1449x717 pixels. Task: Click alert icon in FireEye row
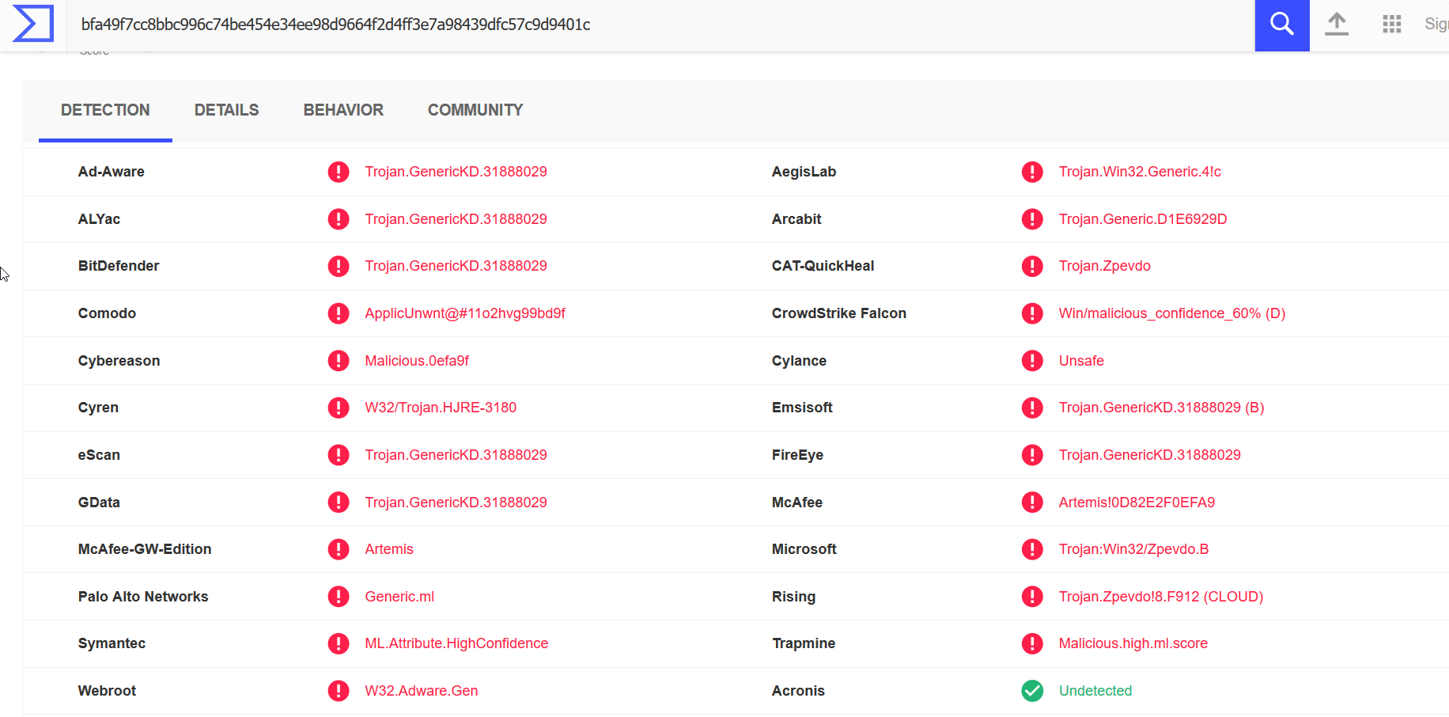1032,455
